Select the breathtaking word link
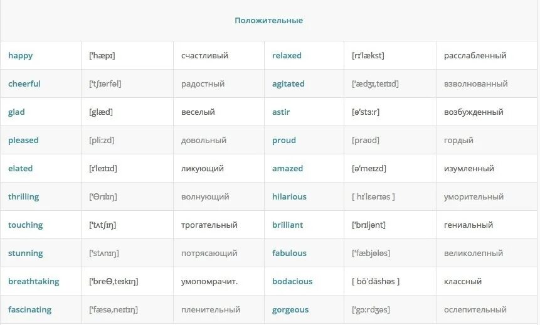The width and height of the screenshot is (540, 325). click(34, 282)
